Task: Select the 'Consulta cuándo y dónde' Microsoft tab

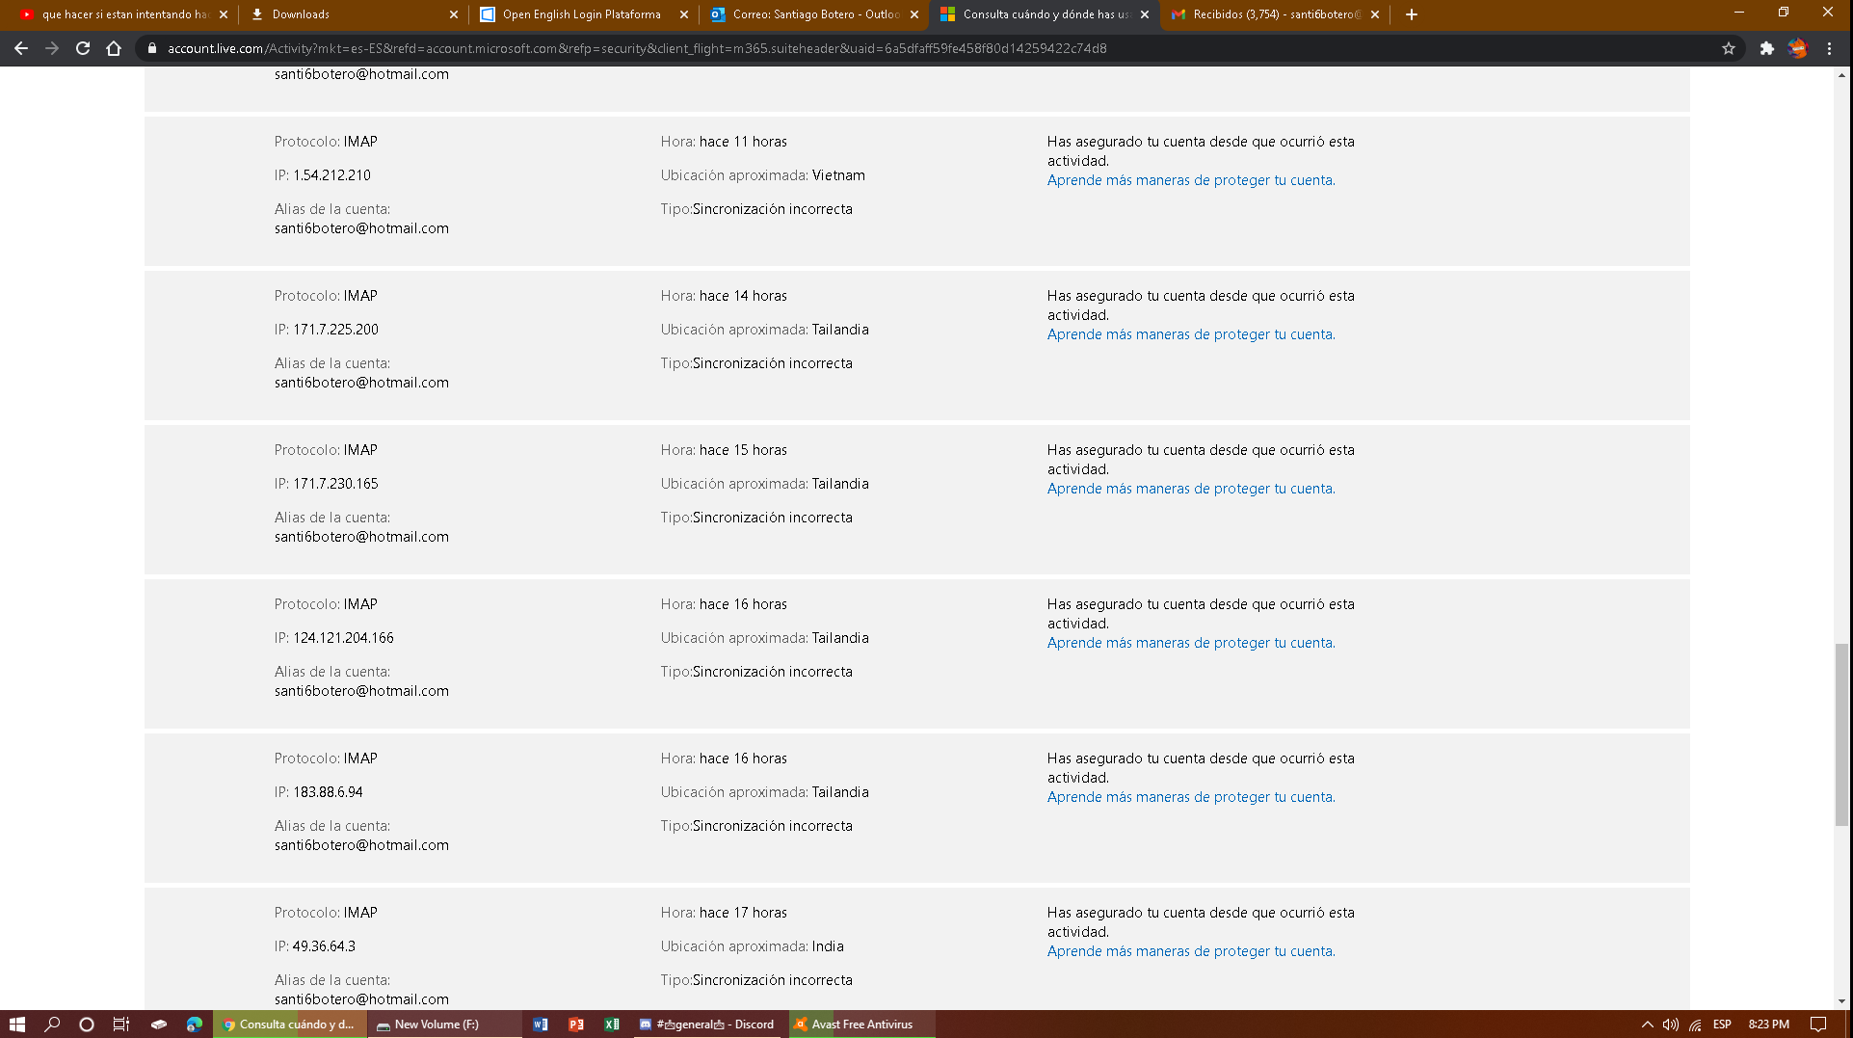Action: point(1043,14)
